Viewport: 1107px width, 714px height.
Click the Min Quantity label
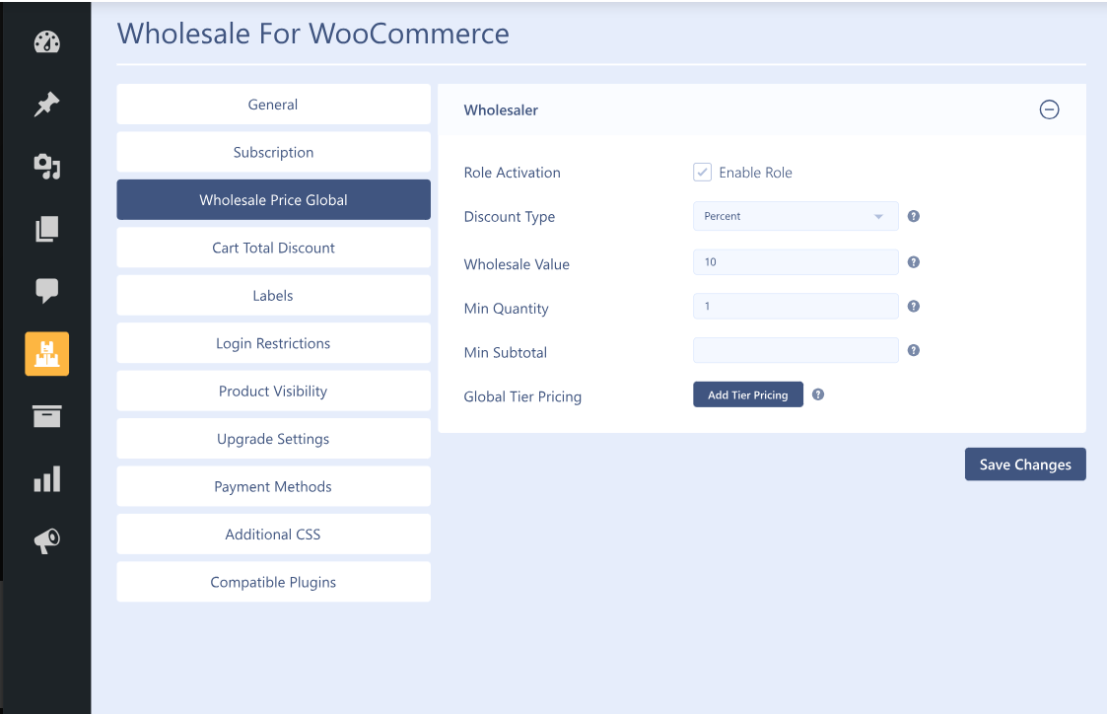pyautogui.click(x=507, y=309)
